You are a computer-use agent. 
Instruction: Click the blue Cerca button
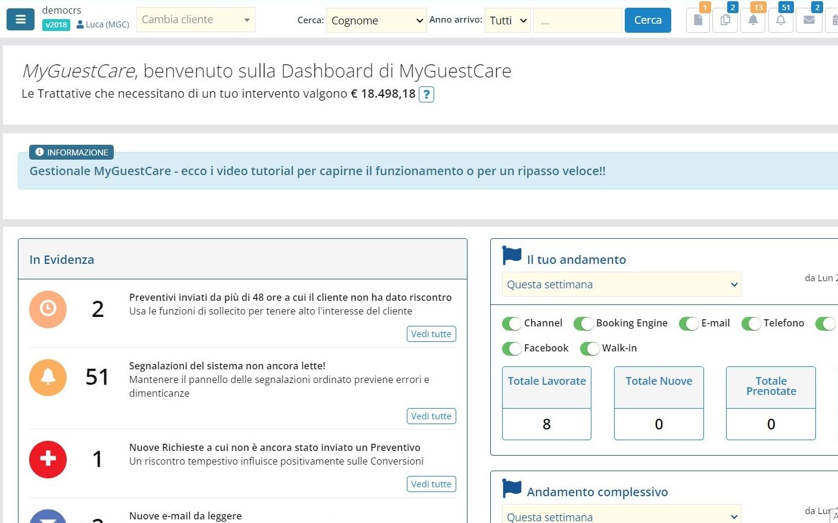point(648,20)
